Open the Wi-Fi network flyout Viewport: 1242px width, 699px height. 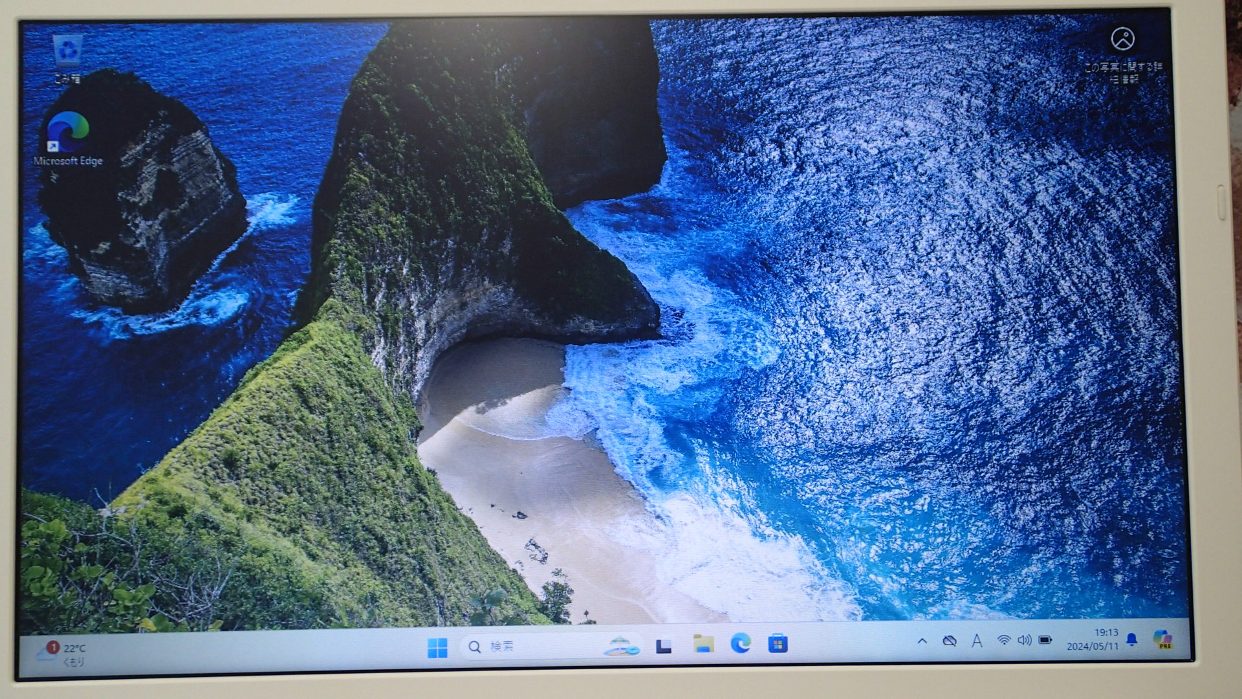pos(1003,640)
